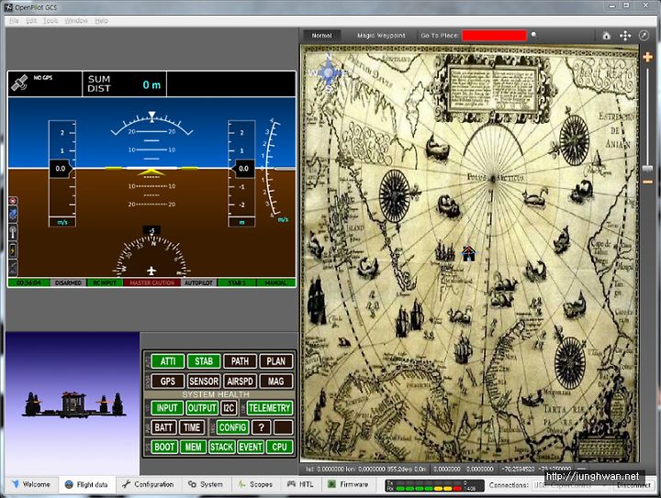Image resolution: width=661 pixels, height=498 pixels.
Task: Open the Window menu
Action: (76, 20)
